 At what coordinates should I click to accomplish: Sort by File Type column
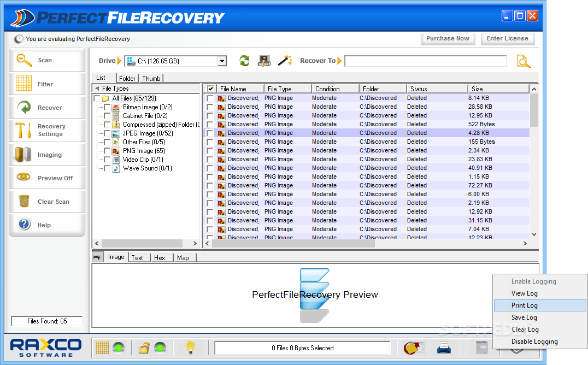click(x=287, y=89)
